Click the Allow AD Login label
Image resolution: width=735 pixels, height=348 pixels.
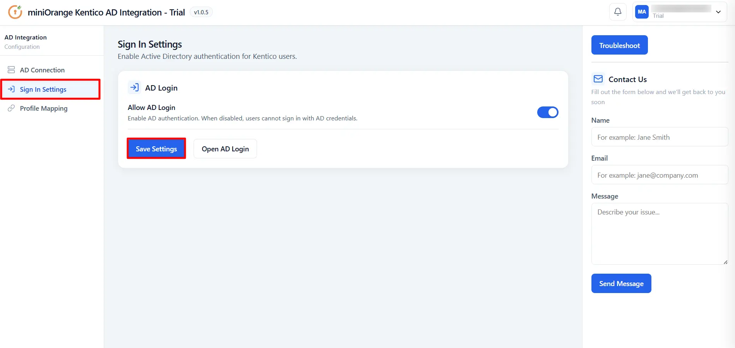pyautogui.click(x=151, y=108)
